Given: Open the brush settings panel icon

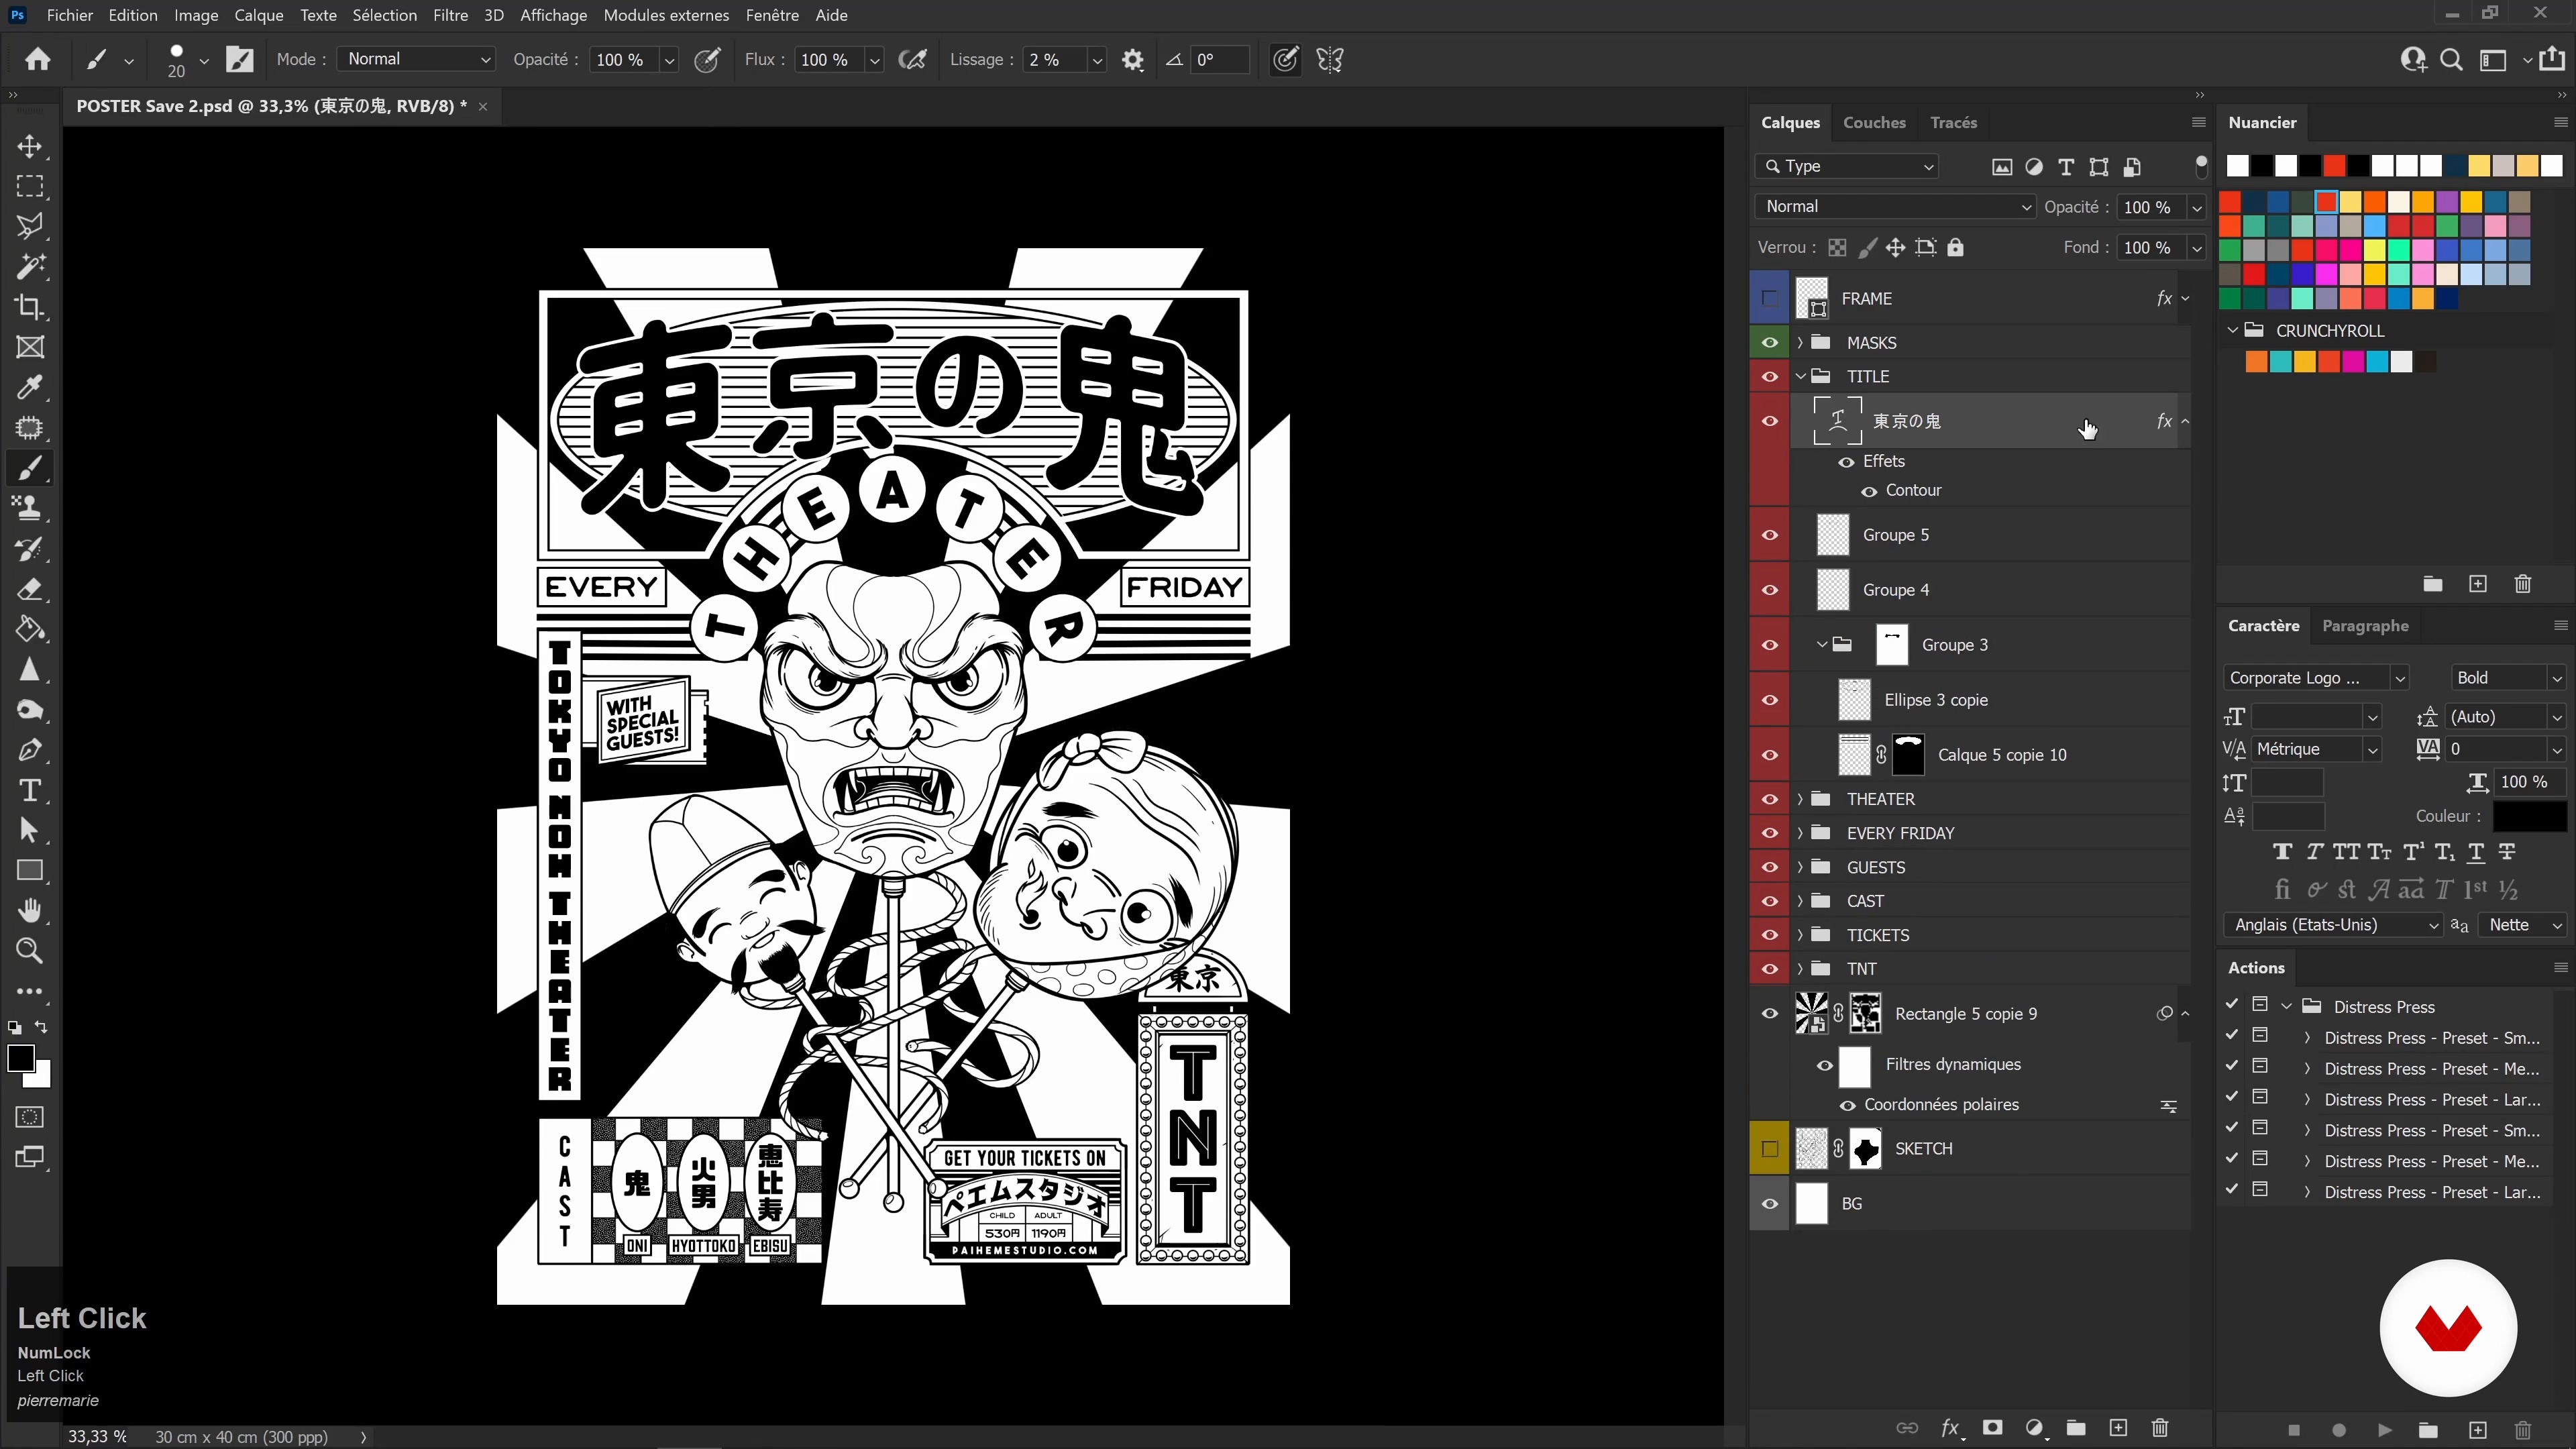Looking at the screenshot, I should (240, 60).
